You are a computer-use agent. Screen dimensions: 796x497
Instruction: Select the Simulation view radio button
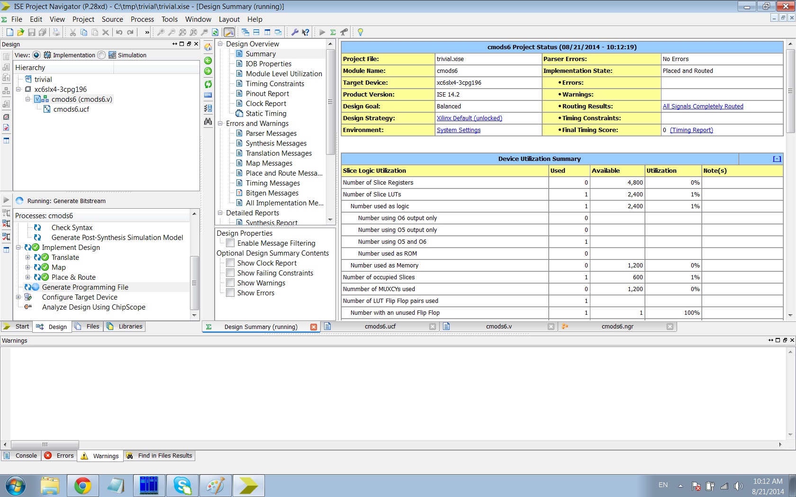(101, 55)
